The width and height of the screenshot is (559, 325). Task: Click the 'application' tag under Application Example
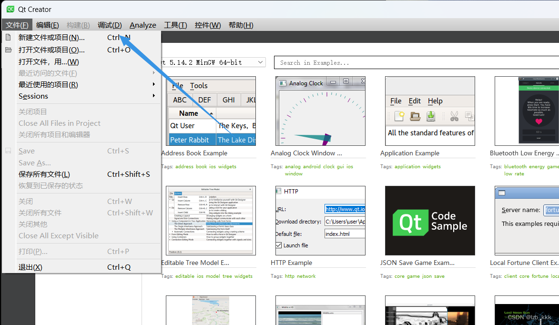pyautogui.click(x=407, y=166)
